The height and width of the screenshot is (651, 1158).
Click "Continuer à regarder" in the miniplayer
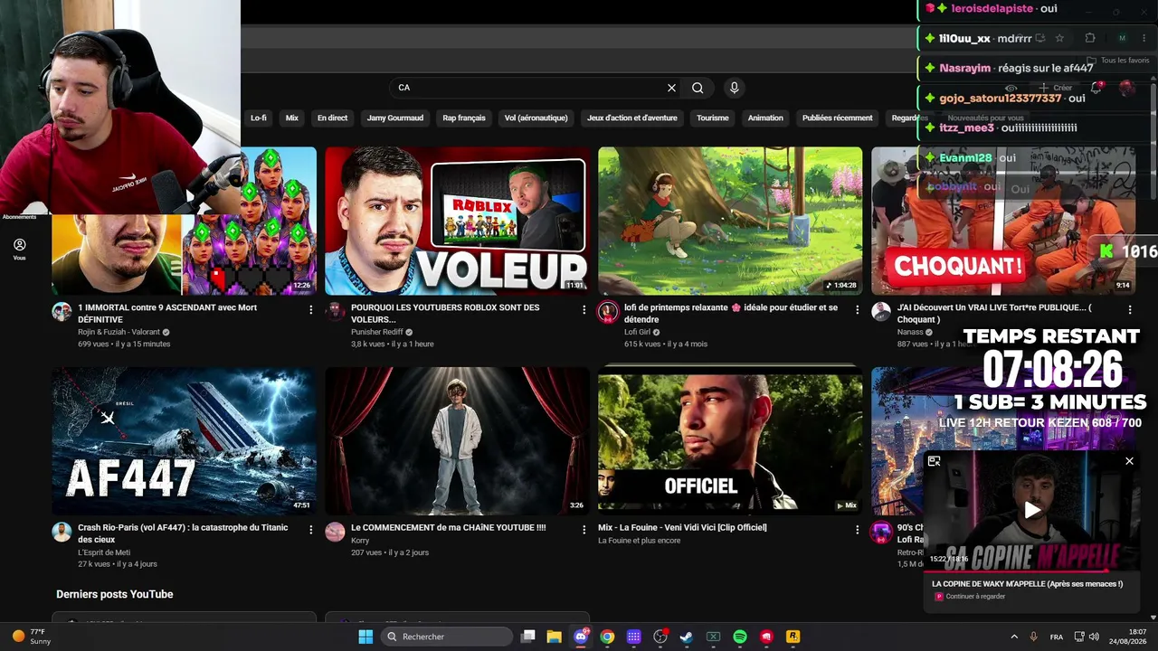click(x=975, y=597)
